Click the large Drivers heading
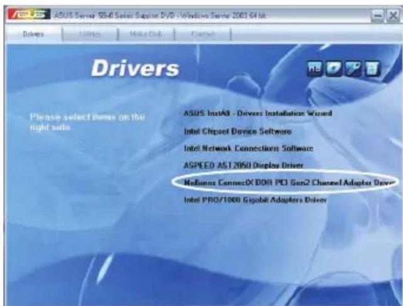The height and width of the screenshot is (306, 403). pos(135,68)
